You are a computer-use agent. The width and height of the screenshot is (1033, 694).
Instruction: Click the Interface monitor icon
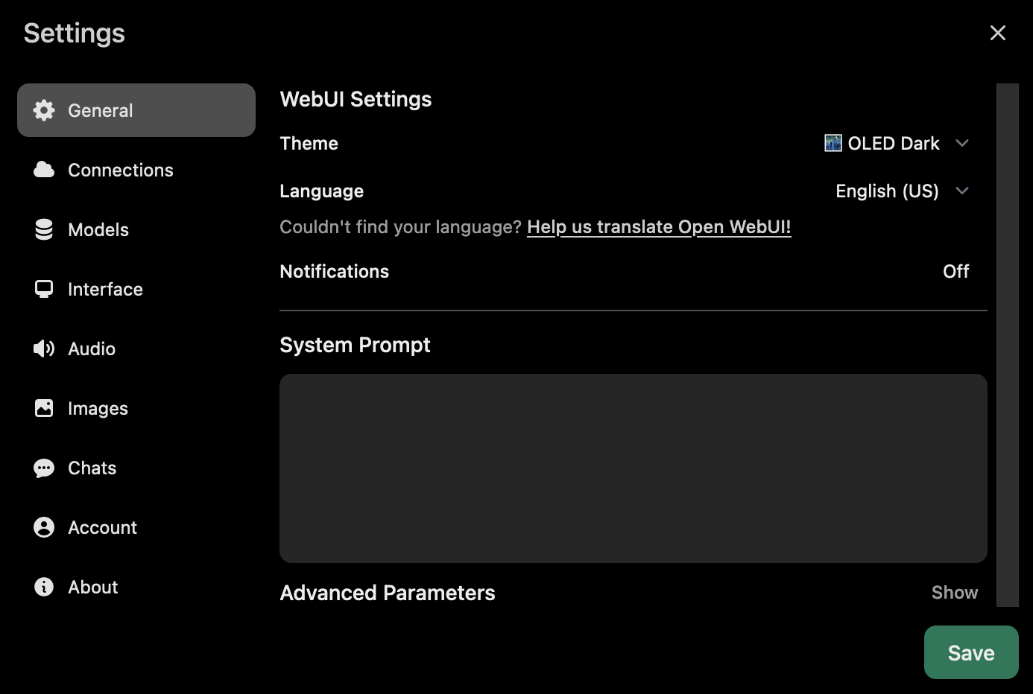(44, 289)
